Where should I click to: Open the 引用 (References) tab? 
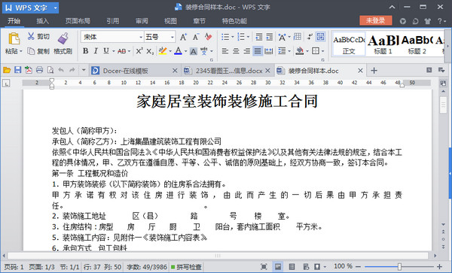[x=113, y=21]
